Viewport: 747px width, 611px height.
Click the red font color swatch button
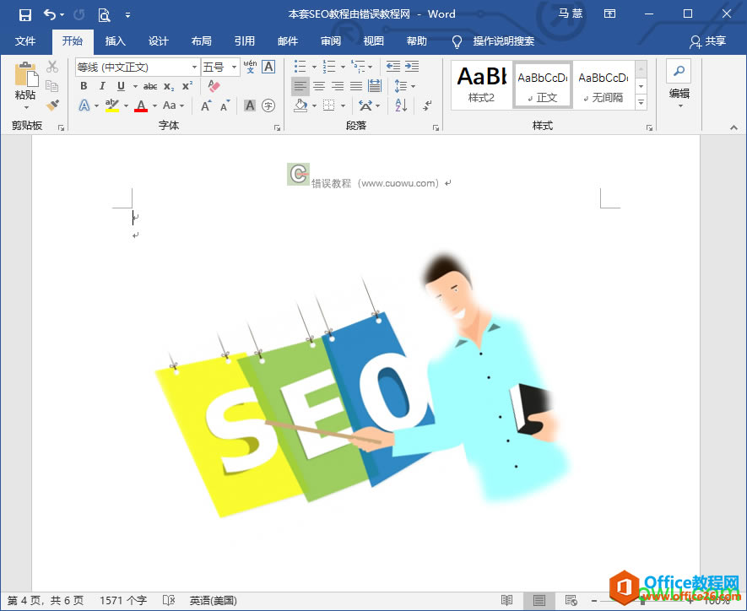(141, 105)
